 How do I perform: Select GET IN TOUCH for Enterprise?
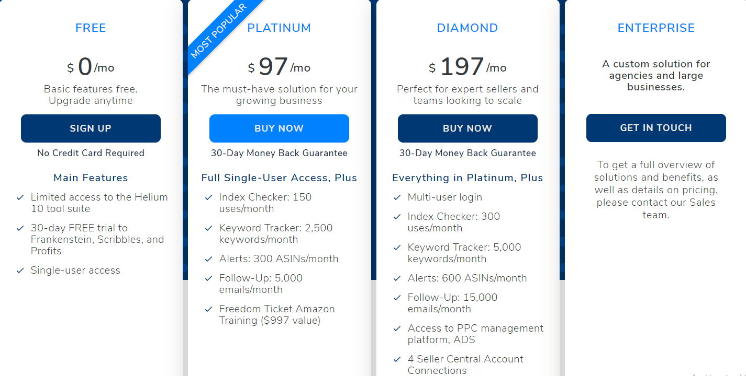(x=656, y=128)
